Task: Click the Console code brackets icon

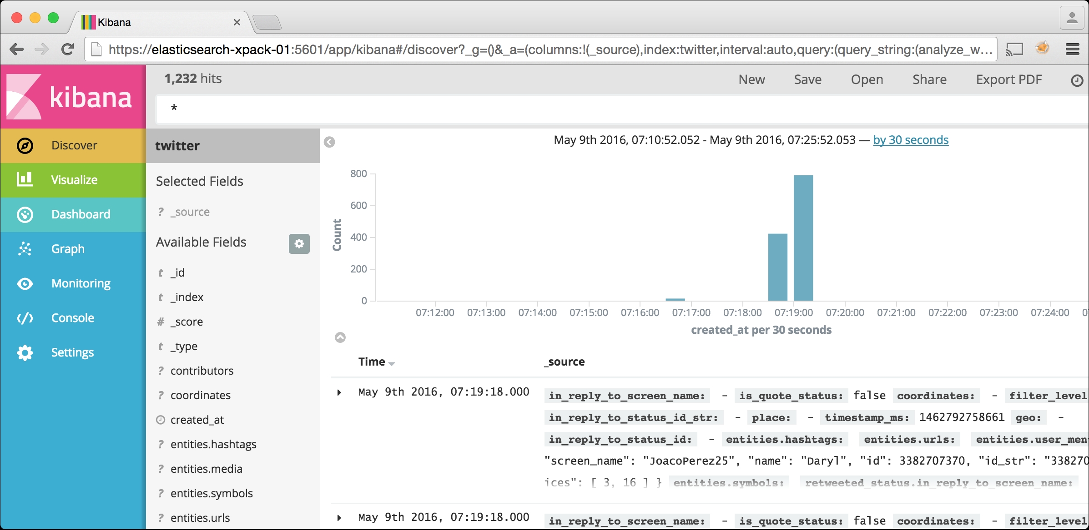Action: tap(25, 318)
